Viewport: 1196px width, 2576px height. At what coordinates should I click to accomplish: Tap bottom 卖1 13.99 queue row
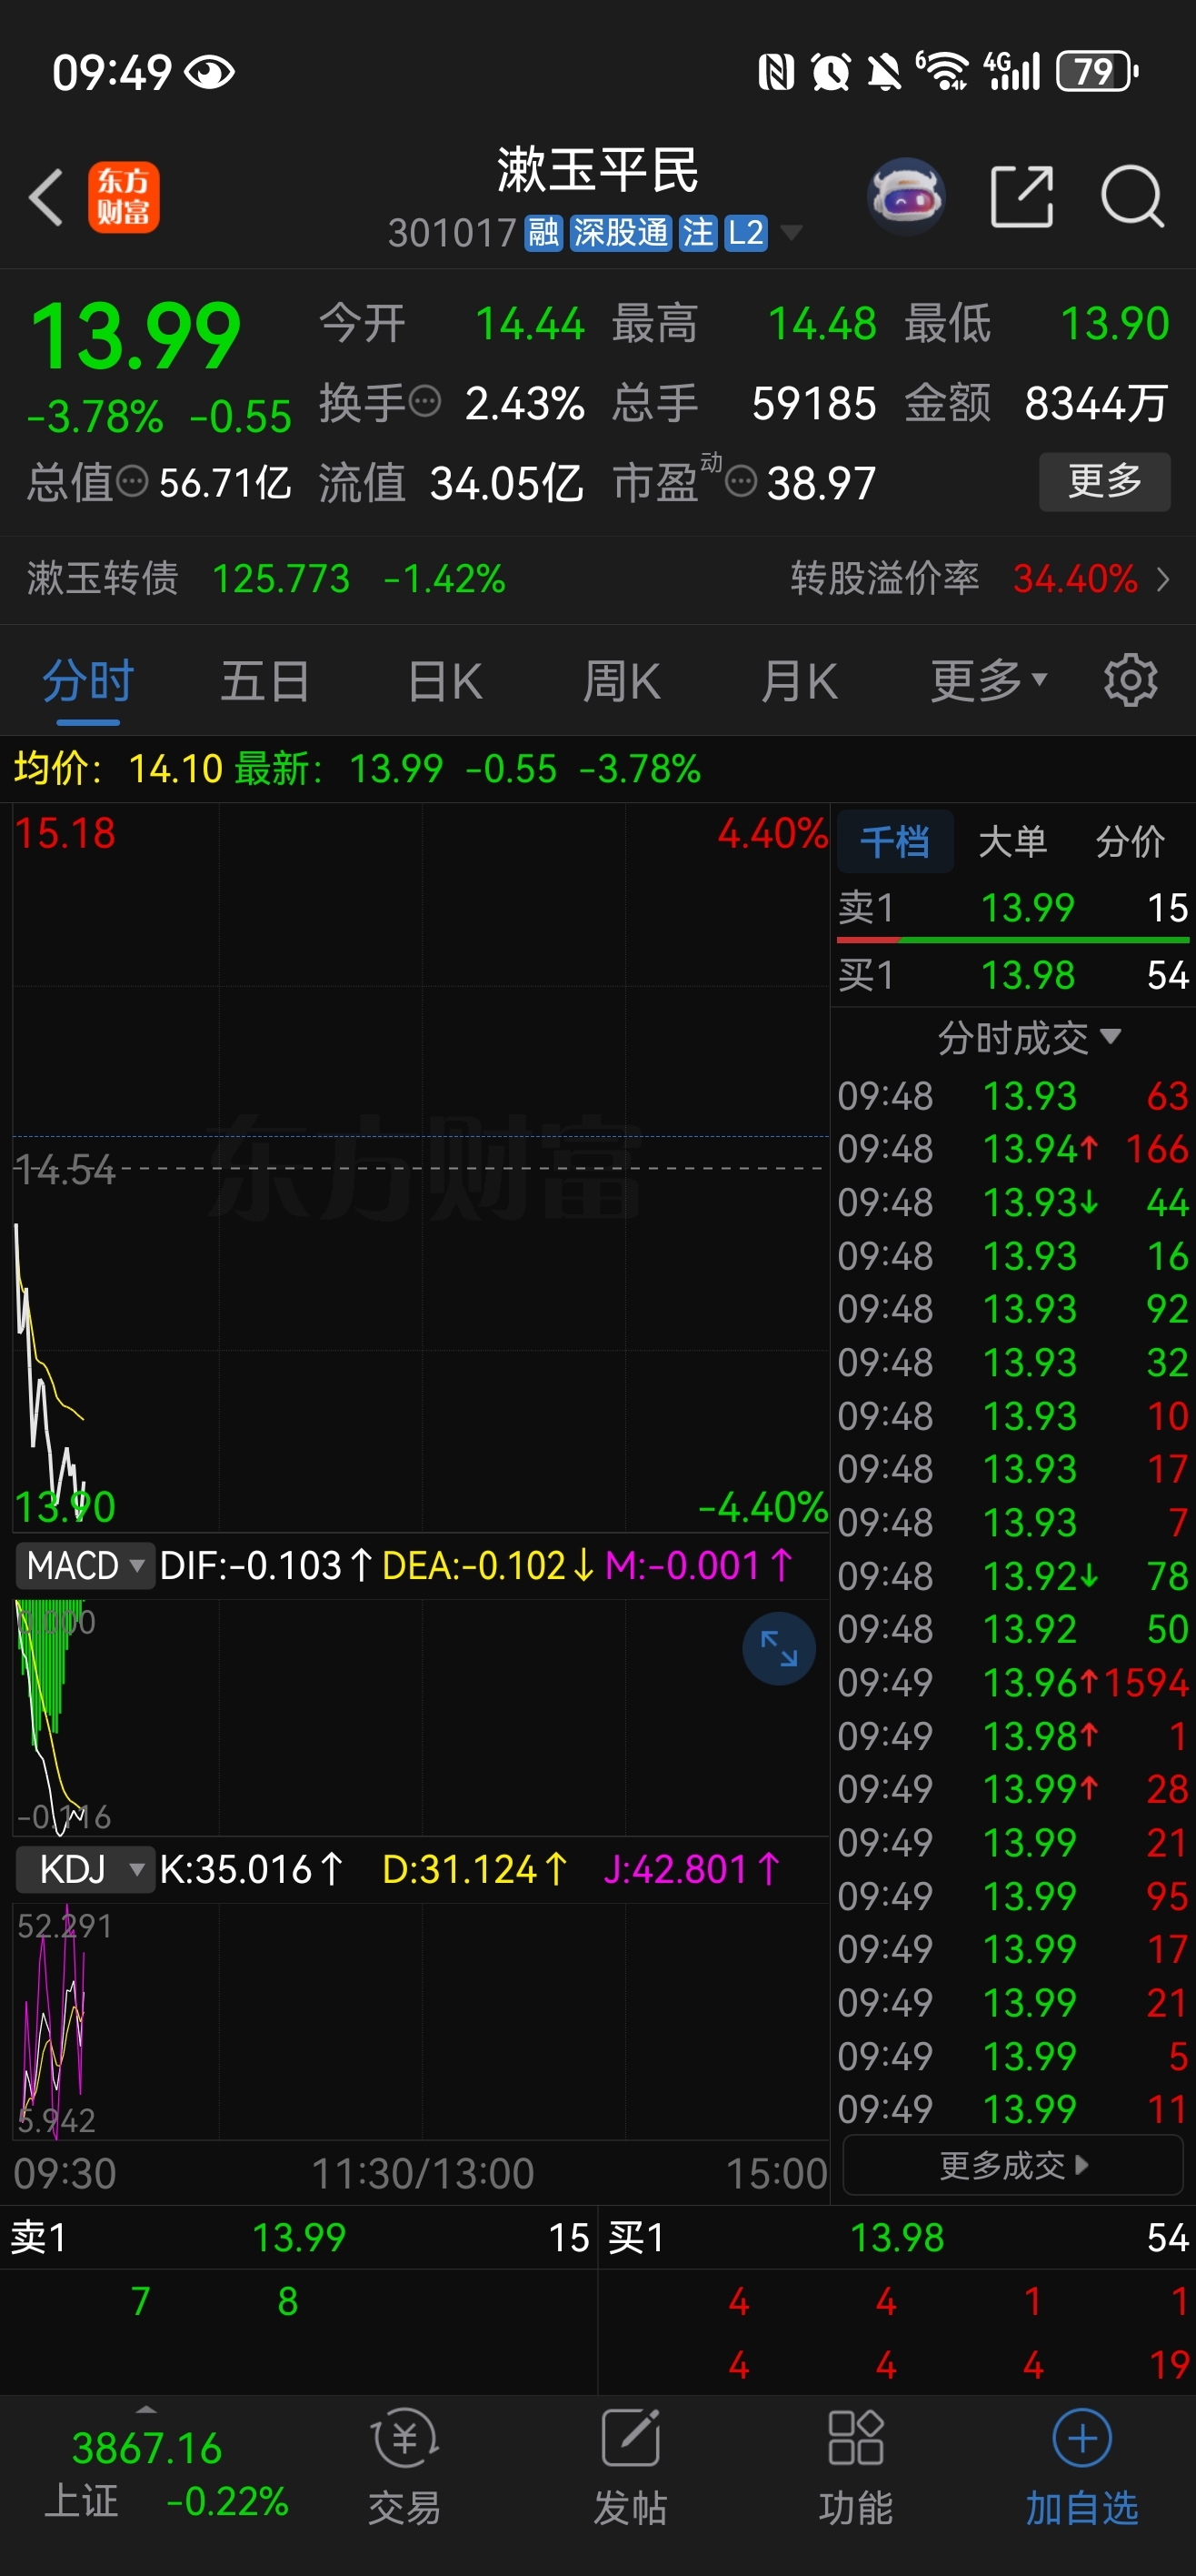(299, 2237)
